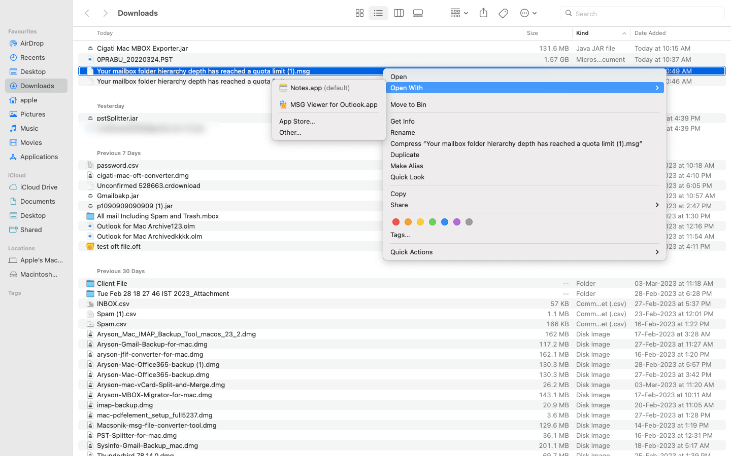Viewport: 731px width, 456px height.
Task: Open Recents in the sidebar
Action: (x=36, y=57)
